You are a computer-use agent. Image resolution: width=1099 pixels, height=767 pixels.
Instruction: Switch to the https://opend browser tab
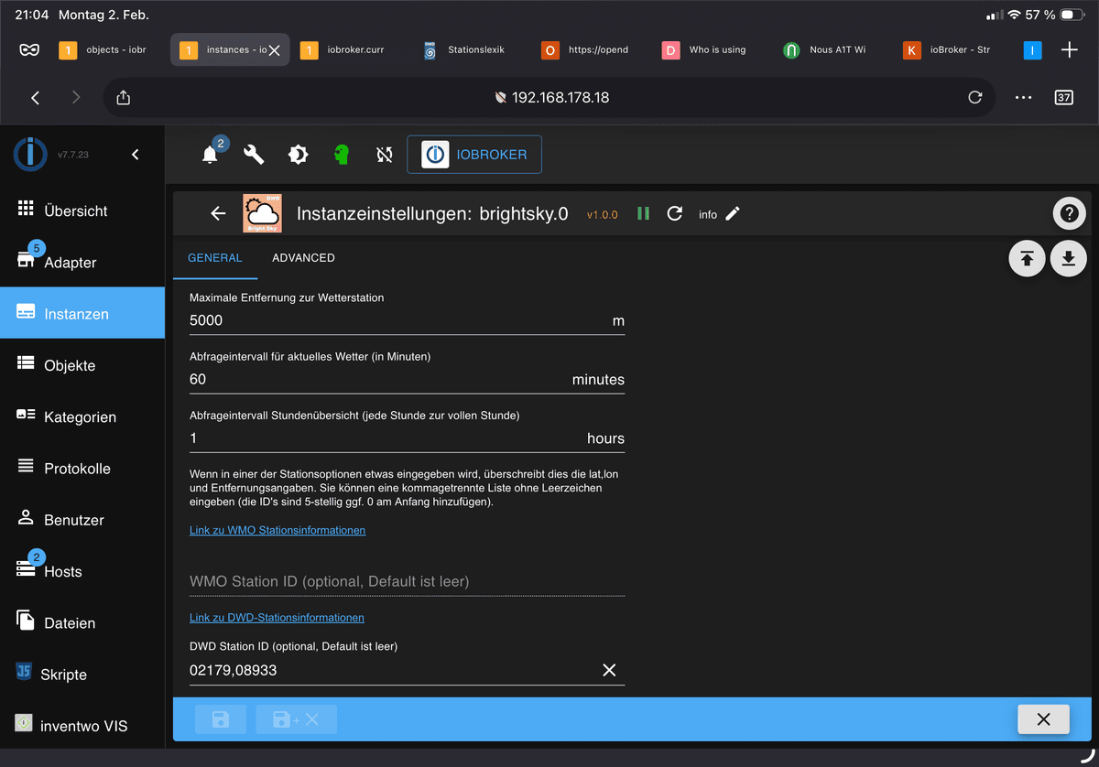point(591,49)
